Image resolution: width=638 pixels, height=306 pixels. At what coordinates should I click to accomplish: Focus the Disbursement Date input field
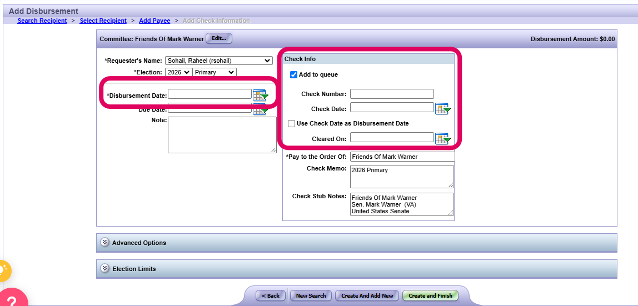pos(210,94)
